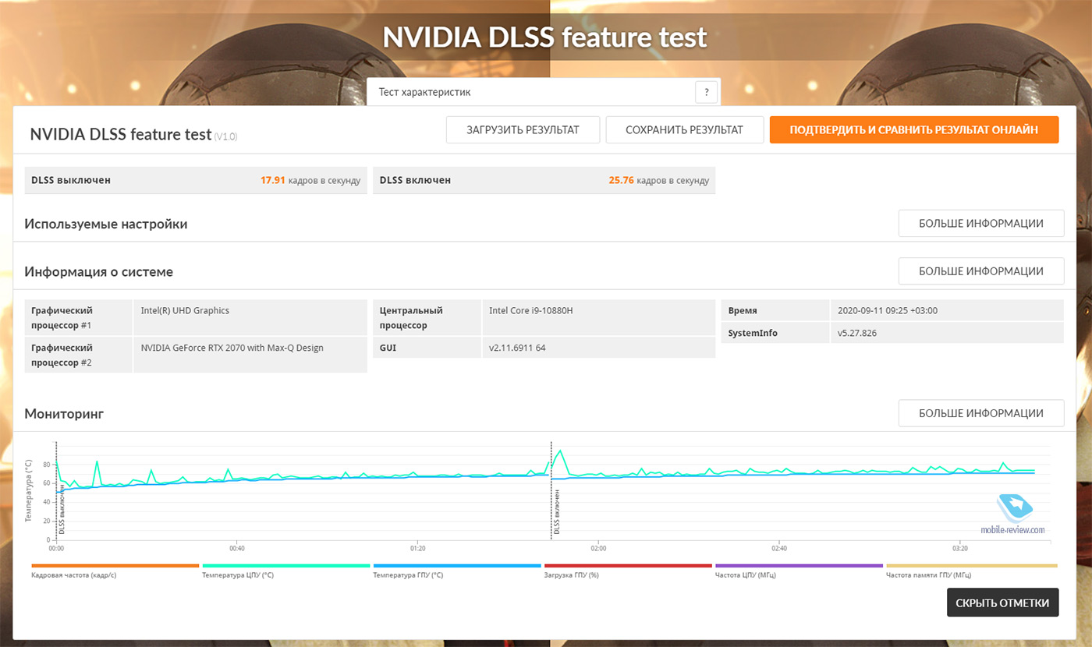This screenshot has width=1092, height=647.
Task: Open БОЛЬШЕ ИНФОРМАЦИИ for Мониторинг
Action: [x=980, y=413]
